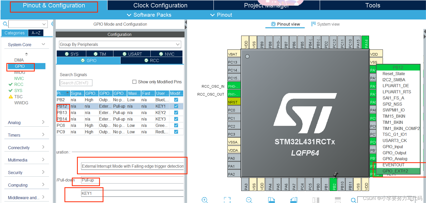Click the Search Signals input field
Screen dimensions: 426x203
point(76,83)
